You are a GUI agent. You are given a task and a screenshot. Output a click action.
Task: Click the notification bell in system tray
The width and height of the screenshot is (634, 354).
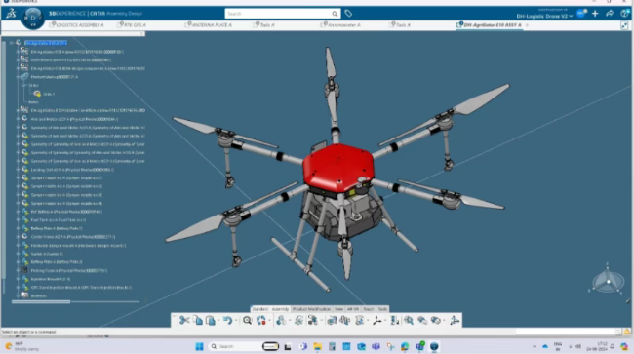[613, 346]
